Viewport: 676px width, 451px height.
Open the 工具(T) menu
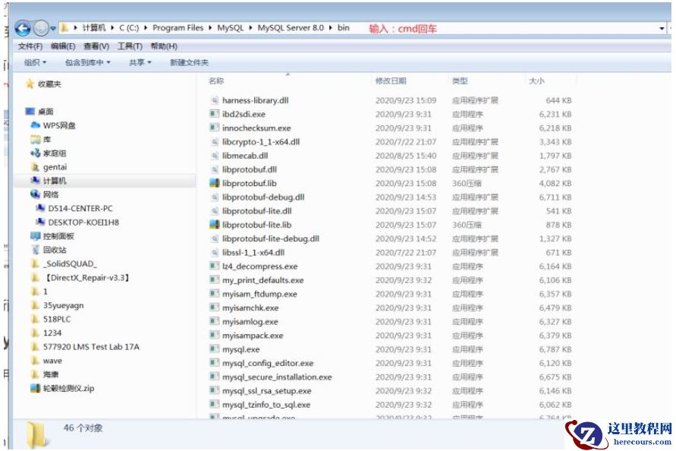tap(130, 46)
